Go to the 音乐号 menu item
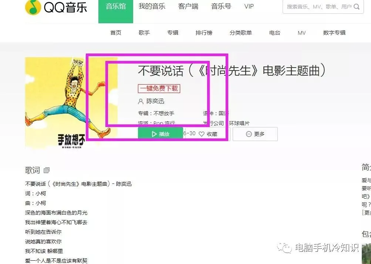371x264 pixels. click(x=221, y=6)
